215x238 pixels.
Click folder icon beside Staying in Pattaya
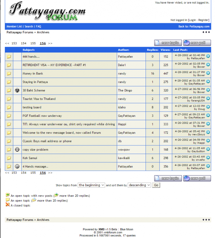(9, 82)
